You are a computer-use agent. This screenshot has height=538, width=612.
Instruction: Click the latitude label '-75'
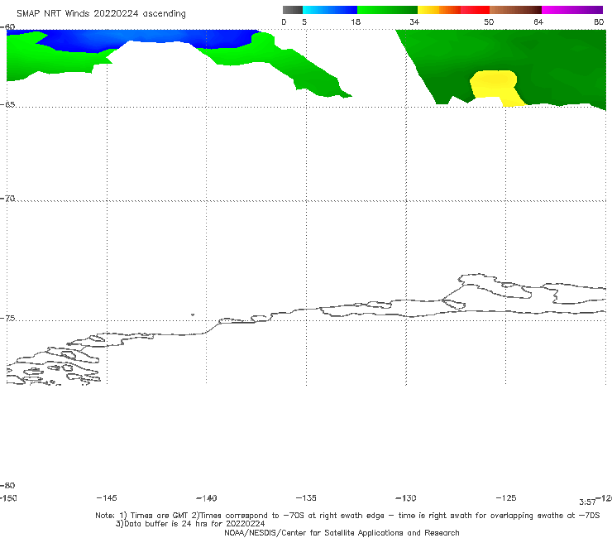pos(7,318)
